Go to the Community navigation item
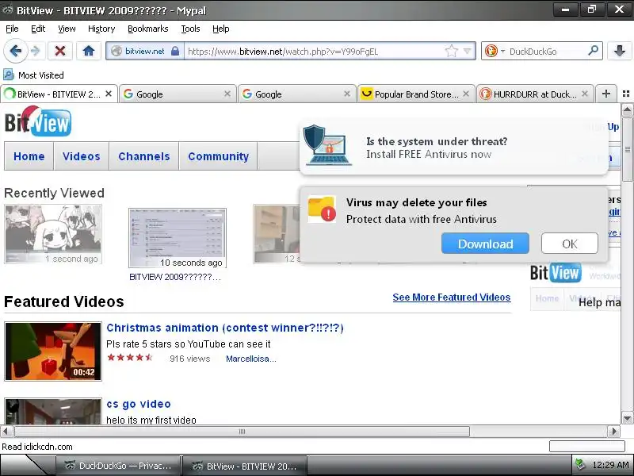 (x=219, y=156)
